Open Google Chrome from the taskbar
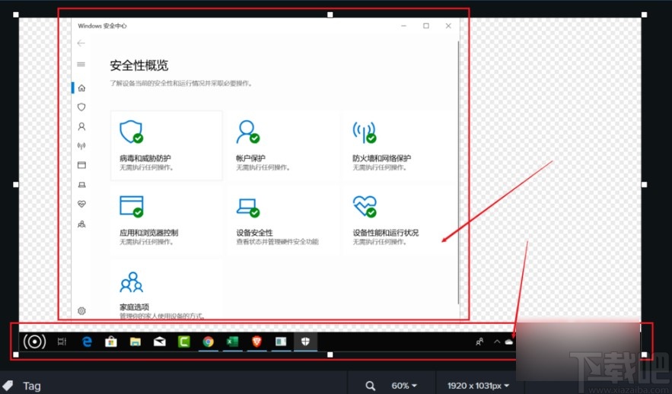Image resolution: width=672 pixels, height=394 pixels. click(x=209, y=342)
